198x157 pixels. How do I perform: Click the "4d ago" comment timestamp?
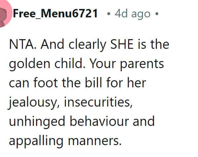tap(133, 14)
